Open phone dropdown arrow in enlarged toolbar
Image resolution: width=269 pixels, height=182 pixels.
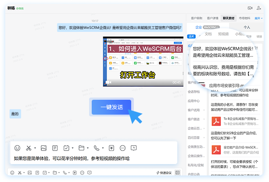click(x=103, y=148)
